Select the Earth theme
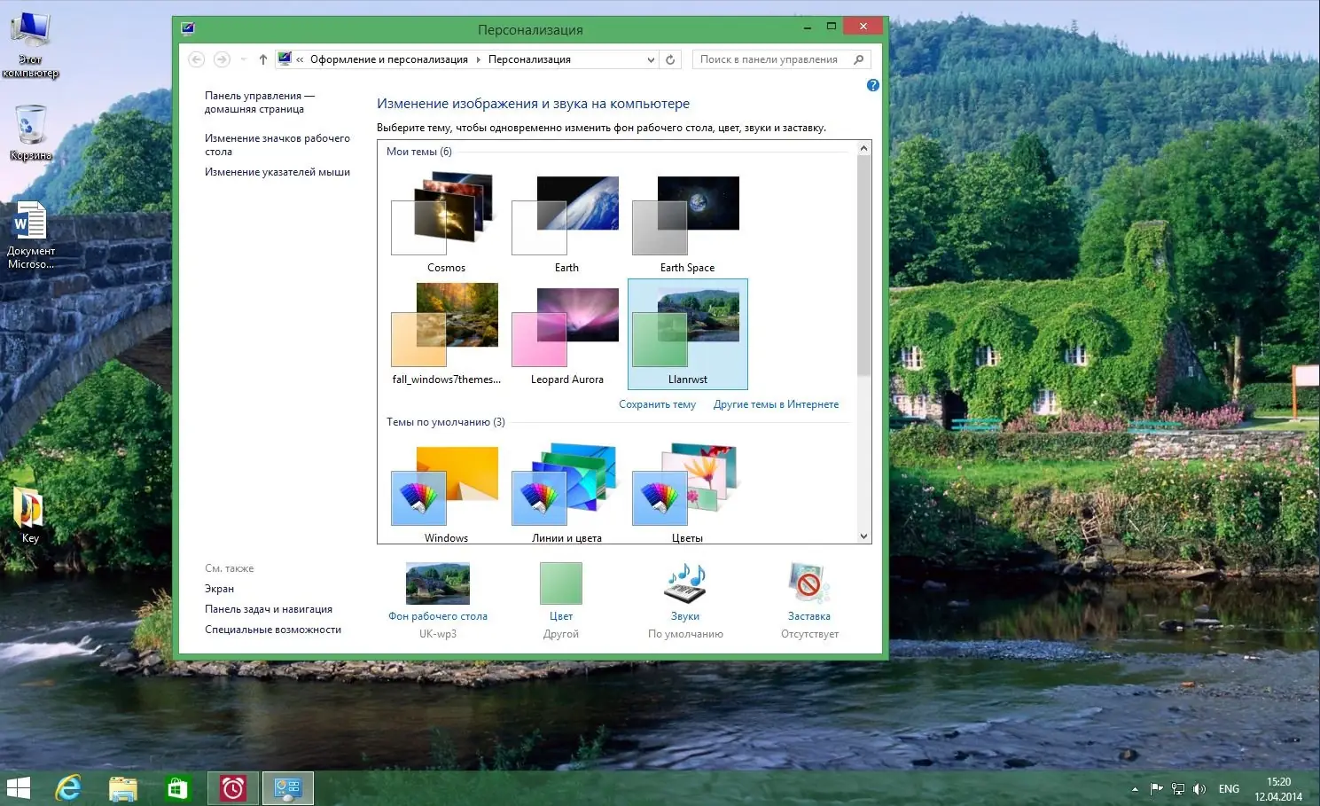This screenshot has height=806, width=1320. [566, 223]
